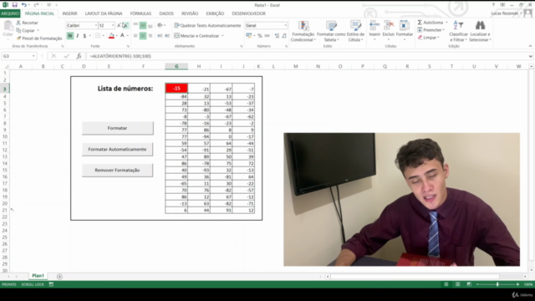The image size is (535, 301).
Task: Click in the formula bar with ALEATÓRIOENTRE
Action: click(307, 56)
